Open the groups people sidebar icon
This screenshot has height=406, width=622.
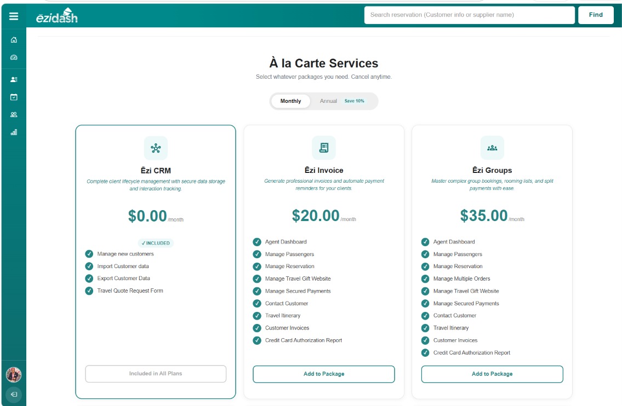click(x=14, y=114)
